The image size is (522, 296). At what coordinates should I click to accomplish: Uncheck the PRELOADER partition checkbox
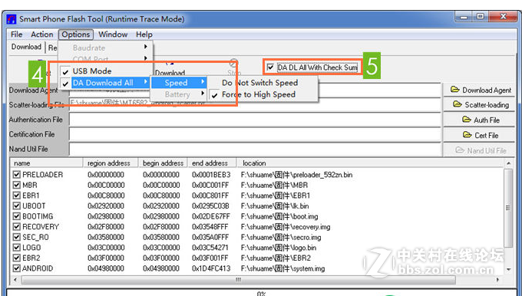pyautogui.click(x=16, y=175)
